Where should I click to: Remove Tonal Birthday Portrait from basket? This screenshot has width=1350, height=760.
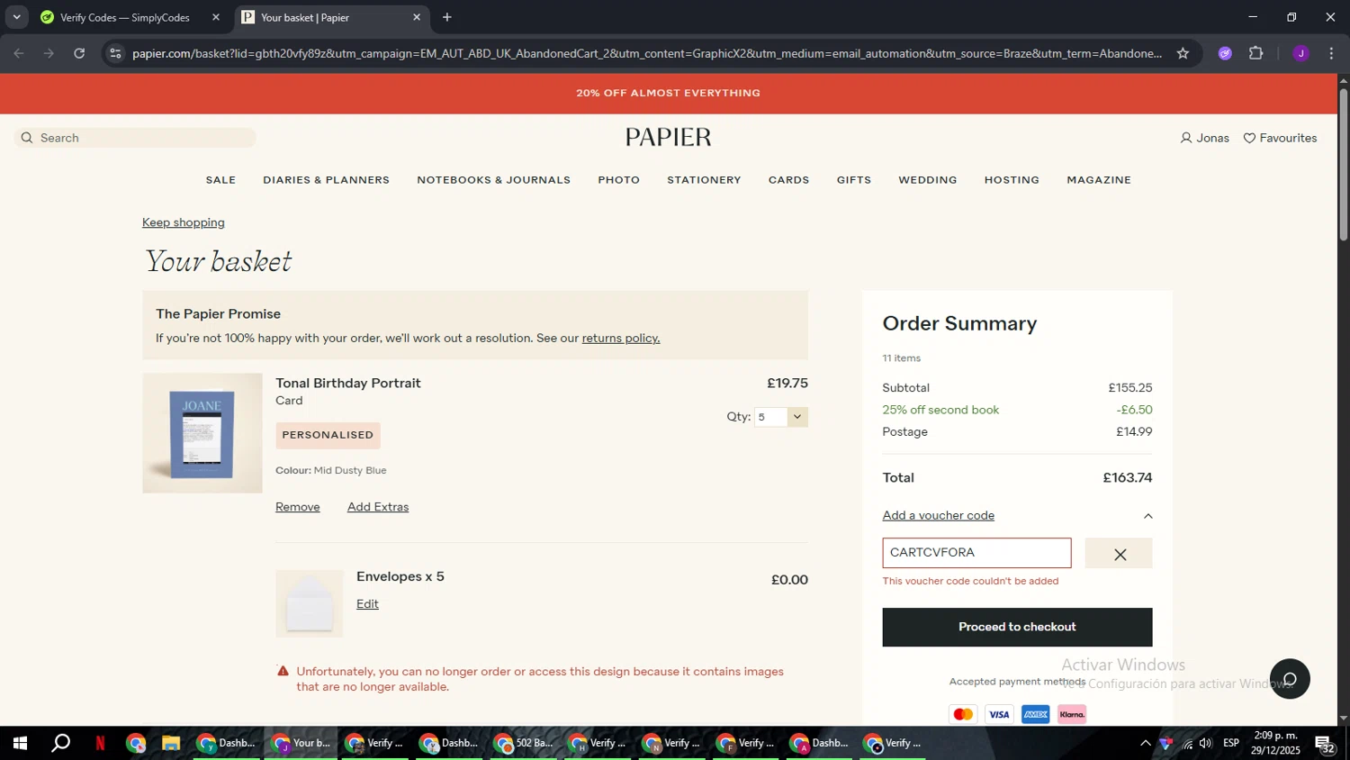point(298,507)
